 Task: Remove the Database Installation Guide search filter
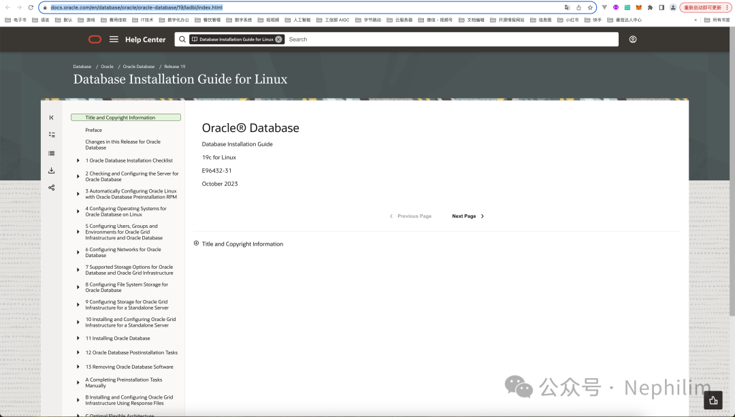point(278,39)
